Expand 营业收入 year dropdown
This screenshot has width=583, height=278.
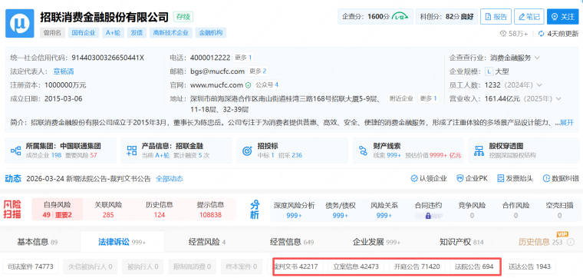(x=558, y=99)
